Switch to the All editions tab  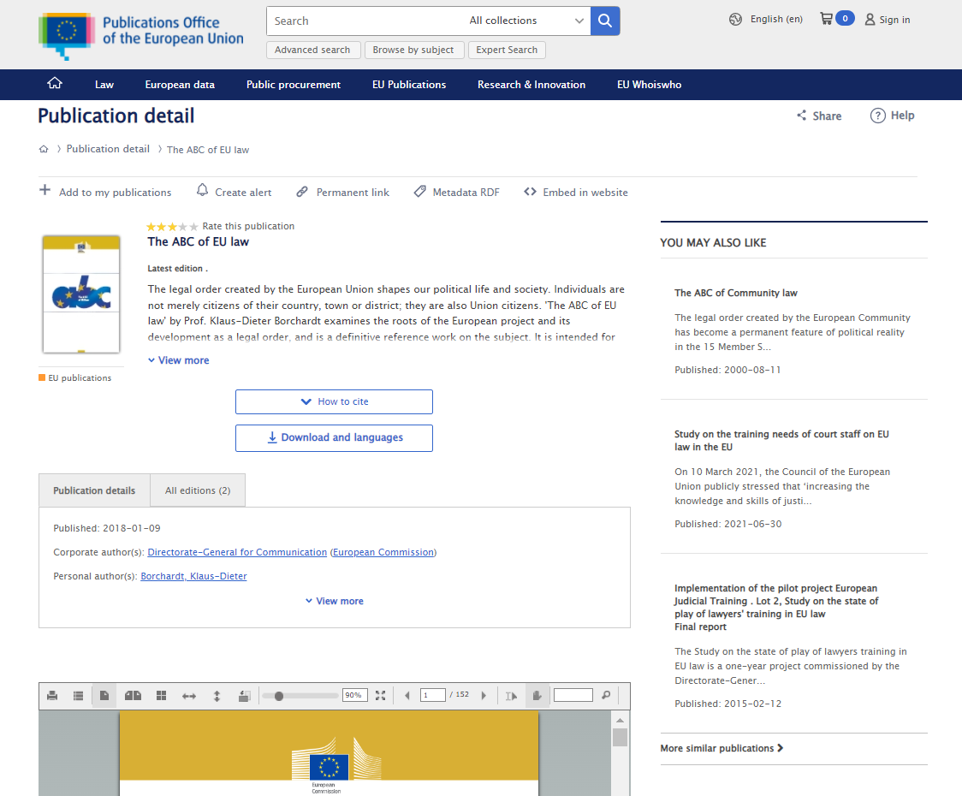pyautogui.click(x=197, y=490)
